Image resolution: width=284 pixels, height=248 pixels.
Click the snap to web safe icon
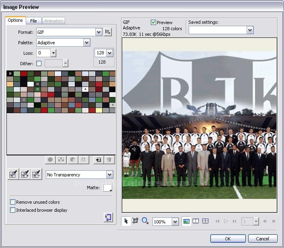click(x=50, y=160)
